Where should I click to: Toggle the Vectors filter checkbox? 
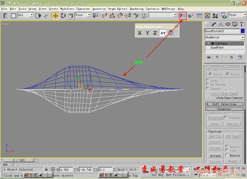point(228,74)
